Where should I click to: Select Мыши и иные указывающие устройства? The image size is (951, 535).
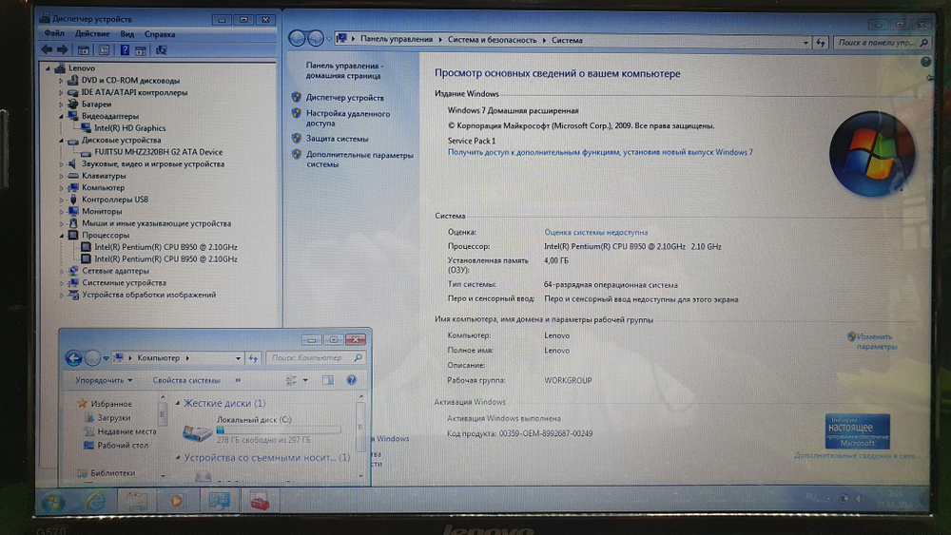(156, 223)
